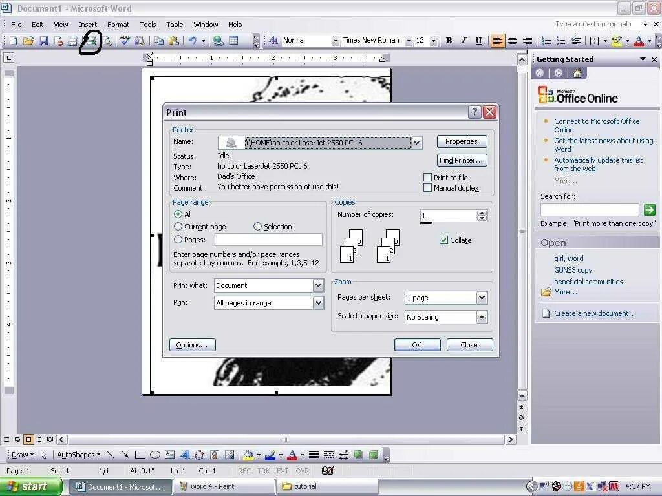This screenshot has width=662, height=496.
Task: Center align text icon
Action: click(513, 41)
